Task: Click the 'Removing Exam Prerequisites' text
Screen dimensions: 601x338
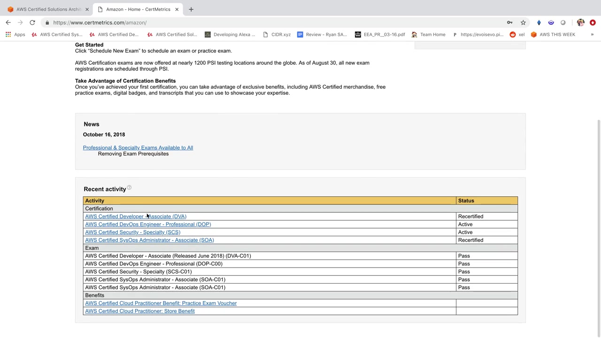Action: coord(133,154)
